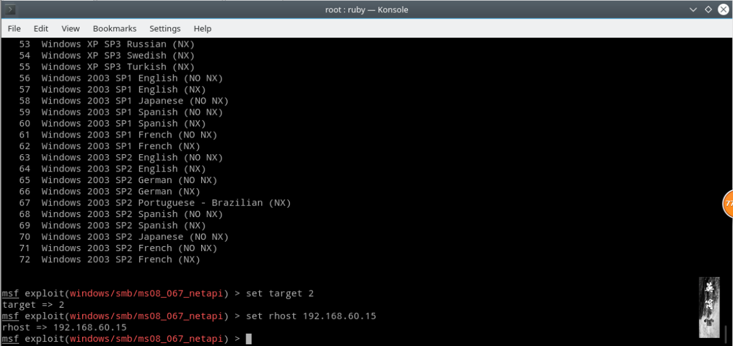Click the window title 'root : ruby — Konsole'
The height and width of the screenshot is (346, 733).
[x=366, y=9]
